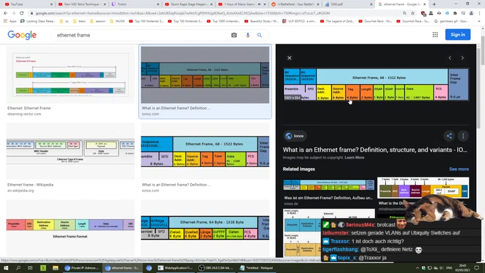
Task: Search by image with the camera icon
Action: click(234, 35)
